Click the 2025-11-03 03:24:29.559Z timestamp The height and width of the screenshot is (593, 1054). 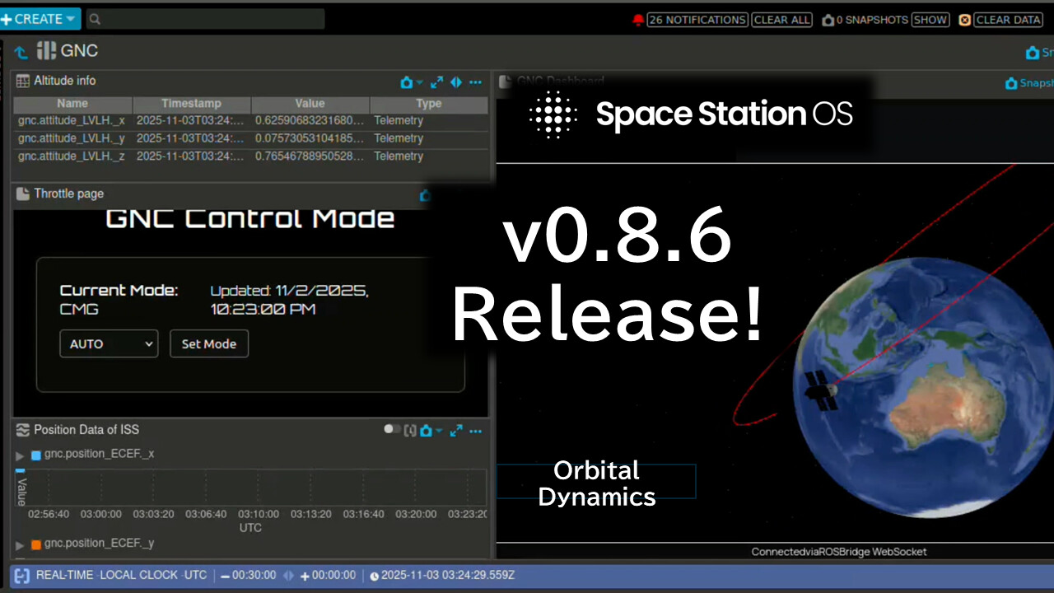tap(448, 575)
